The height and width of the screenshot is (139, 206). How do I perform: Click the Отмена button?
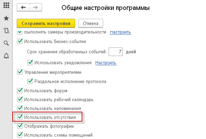coord(91,23)
